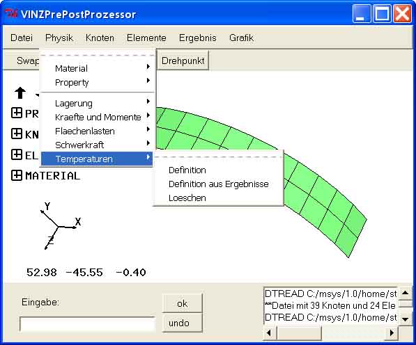Click the black up arrow icon
The image size is (416, 345).
(20, 93)
